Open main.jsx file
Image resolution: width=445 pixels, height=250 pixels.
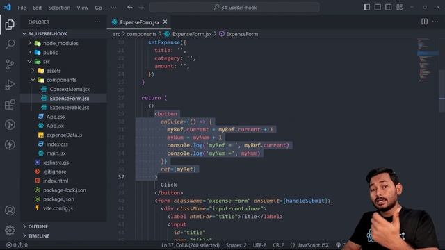[x=56, y=153]
